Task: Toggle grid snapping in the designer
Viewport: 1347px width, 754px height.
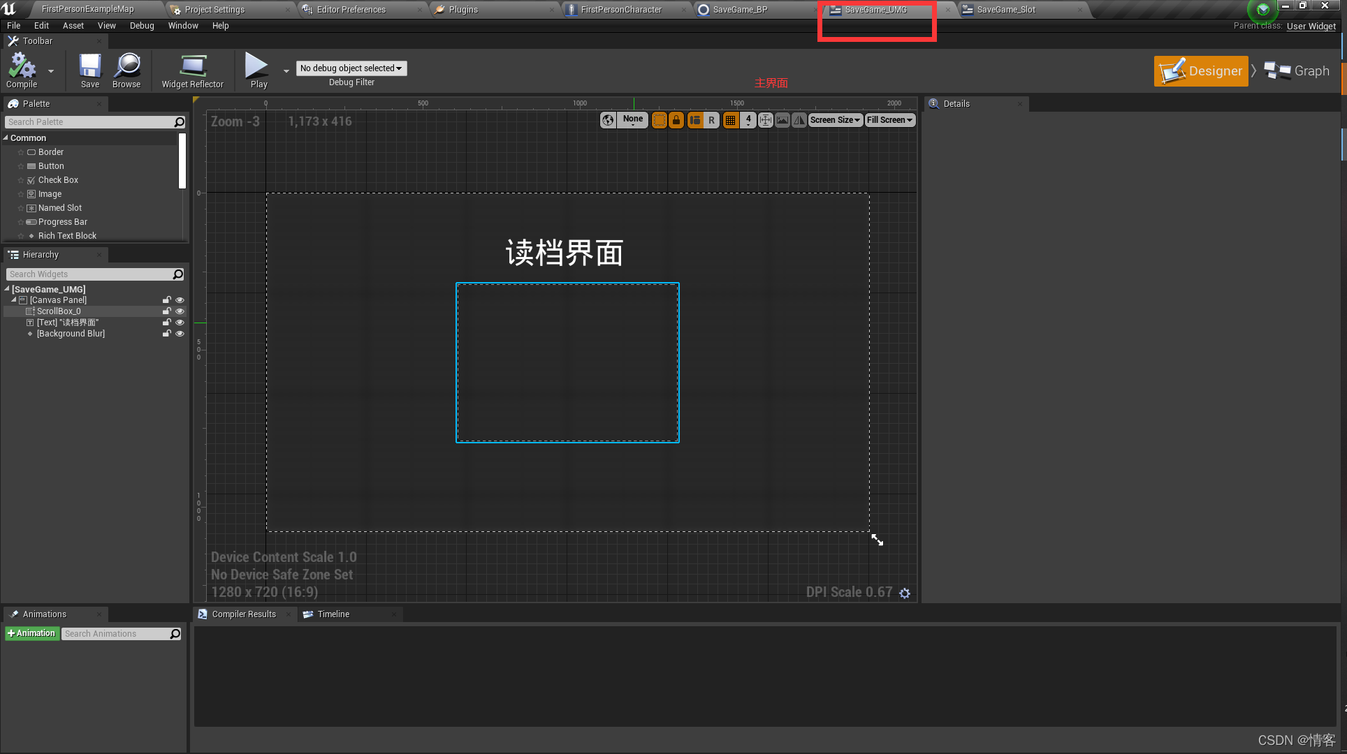Action: click(730, 120)
